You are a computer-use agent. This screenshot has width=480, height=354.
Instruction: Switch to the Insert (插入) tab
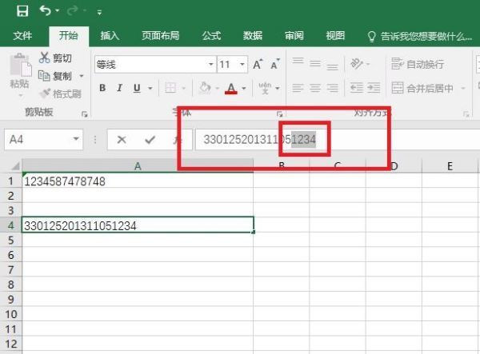click(110, 36)
